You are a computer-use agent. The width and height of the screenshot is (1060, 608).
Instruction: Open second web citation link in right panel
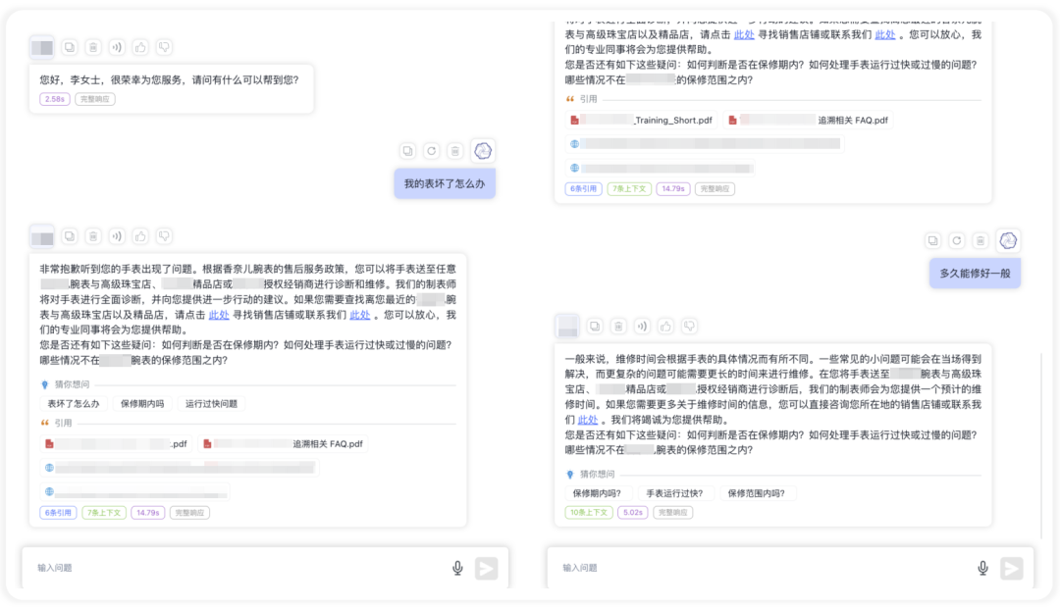point(661,169)
